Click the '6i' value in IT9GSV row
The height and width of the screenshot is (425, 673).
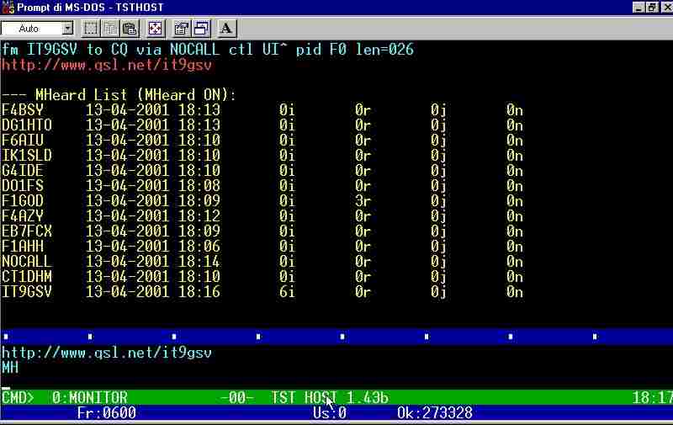pos(287,291)
